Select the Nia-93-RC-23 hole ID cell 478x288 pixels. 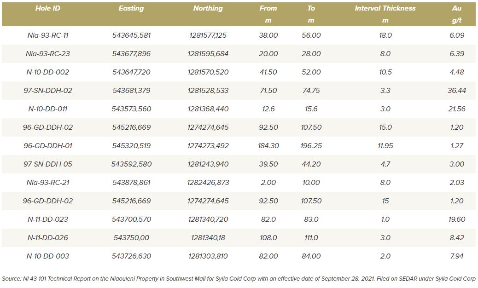tap(48, 54)
